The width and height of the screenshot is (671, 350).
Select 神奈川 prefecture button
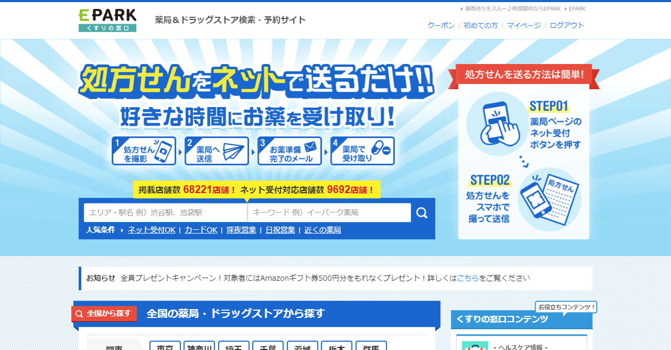pyautogui.click(x=199, y=346)
